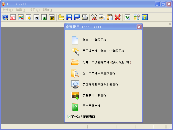Open the 视图(Z) menu

point(34,10)
